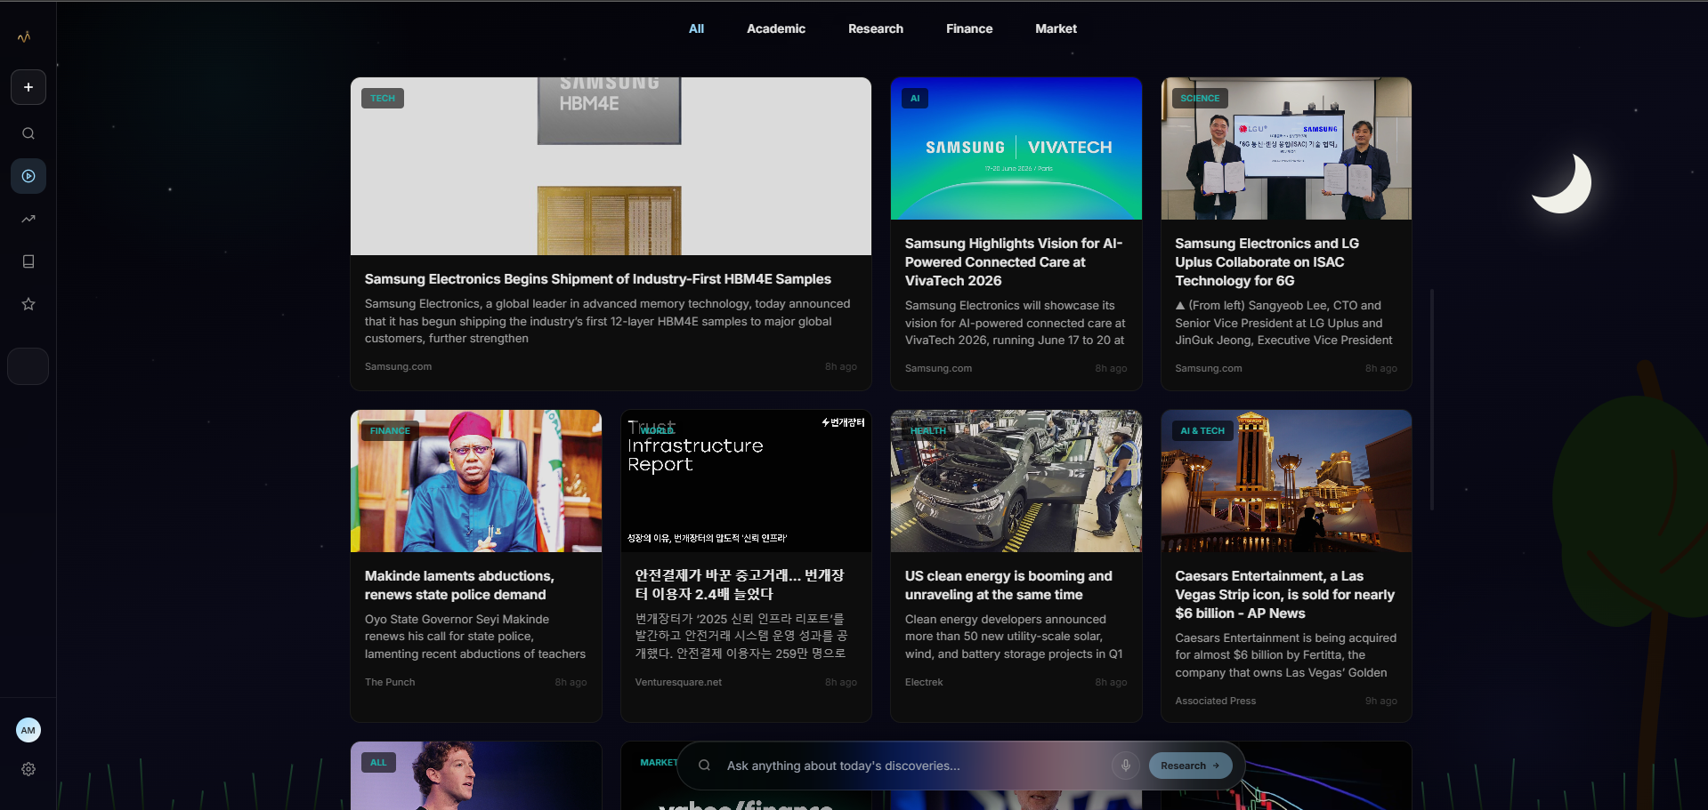Click the Samsung HBM4E chip thumbnail
Image resolution: width=1708 pixels, height=810 pixels.
611,166
